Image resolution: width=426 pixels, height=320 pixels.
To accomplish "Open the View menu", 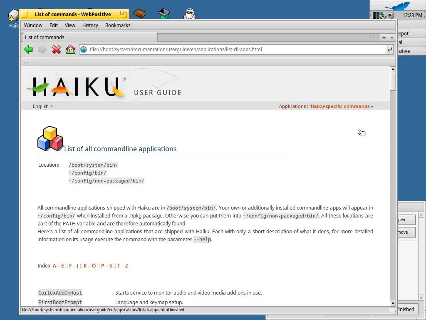I will point(70,25).
